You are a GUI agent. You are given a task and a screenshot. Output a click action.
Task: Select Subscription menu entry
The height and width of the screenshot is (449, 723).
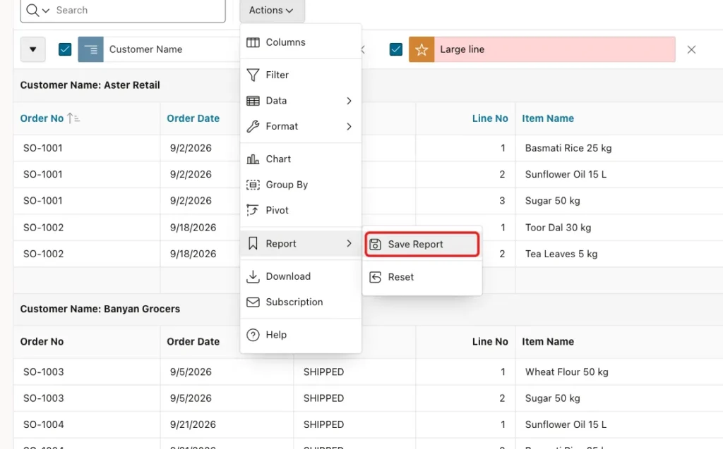click(x=301, y=302)
